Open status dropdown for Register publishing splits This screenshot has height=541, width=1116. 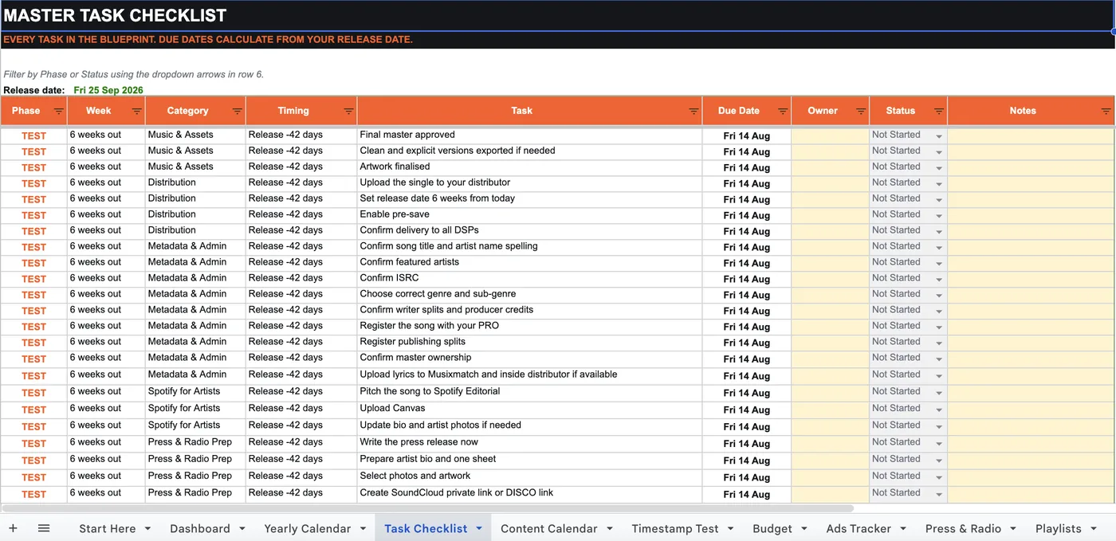tap(939, 343)
